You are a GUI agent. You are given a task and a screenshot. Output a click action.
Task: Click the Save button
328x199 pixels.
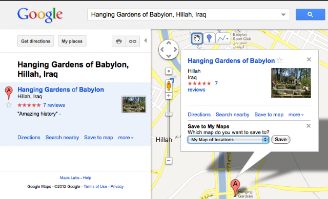[x=280, y=140]
